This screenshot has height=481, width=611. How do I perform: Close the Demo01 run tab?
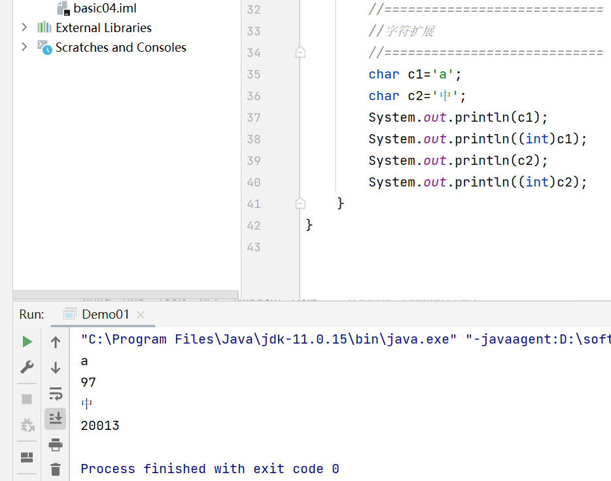pos(141,315)
